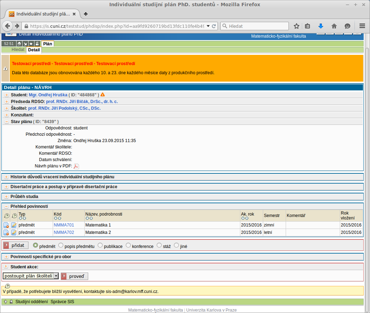Bookmark this page with Firefox star

296,26
